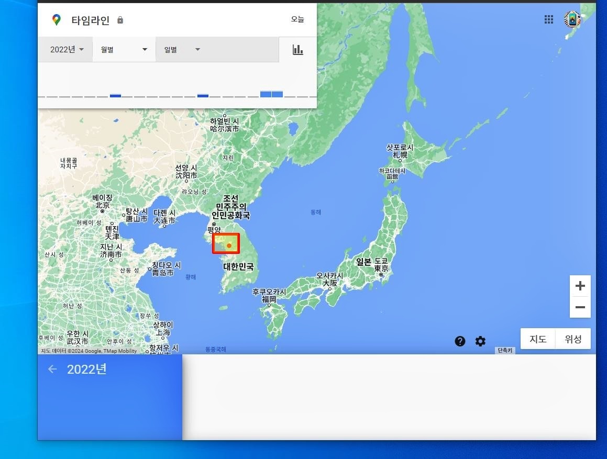Open the 월별 month dropdown
Viewport: 607px width, 459px height.
[x=124, y=50]
